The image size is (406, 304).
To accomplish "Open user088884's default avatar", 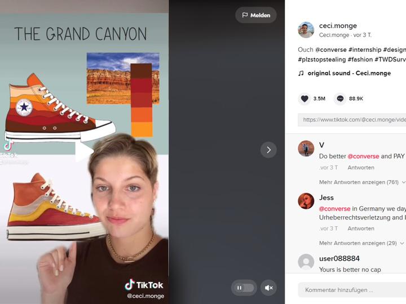I will [x=306, y=262].
